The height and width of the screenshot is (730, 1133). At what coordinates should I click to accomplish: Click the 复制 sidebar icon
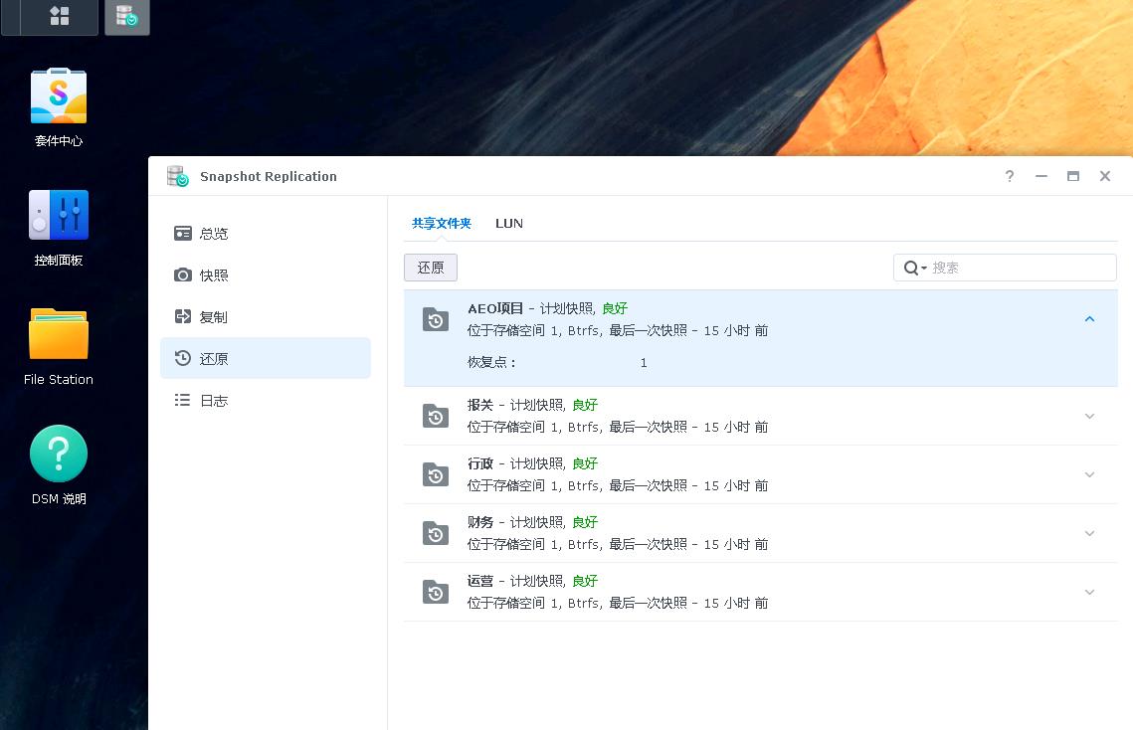[x=183, y=316]
